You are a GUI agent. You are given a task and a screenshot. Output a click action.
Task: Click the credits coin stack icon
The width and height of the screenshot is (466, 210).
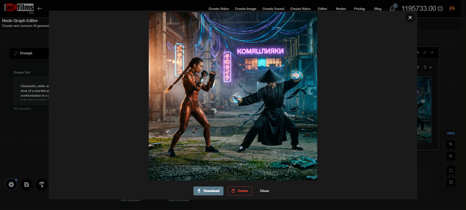[x=440, y=9]
